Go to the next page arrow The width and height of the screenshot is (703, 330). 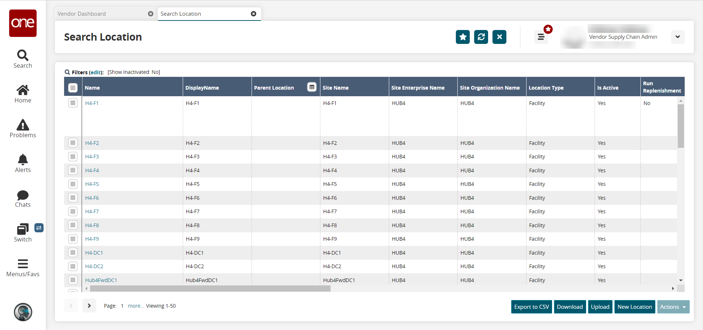pyautogui.click(x=89, y=306)
